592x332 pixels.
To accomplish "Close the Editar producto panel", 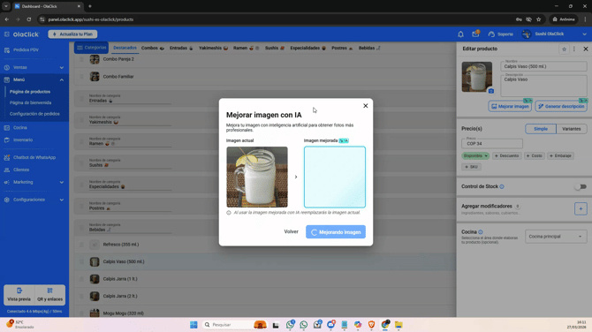I will pos(586,49).
